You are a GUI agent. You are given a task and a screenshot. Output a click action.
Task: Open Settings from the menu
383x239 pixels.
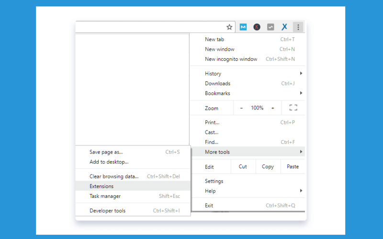tap(248, 181)
